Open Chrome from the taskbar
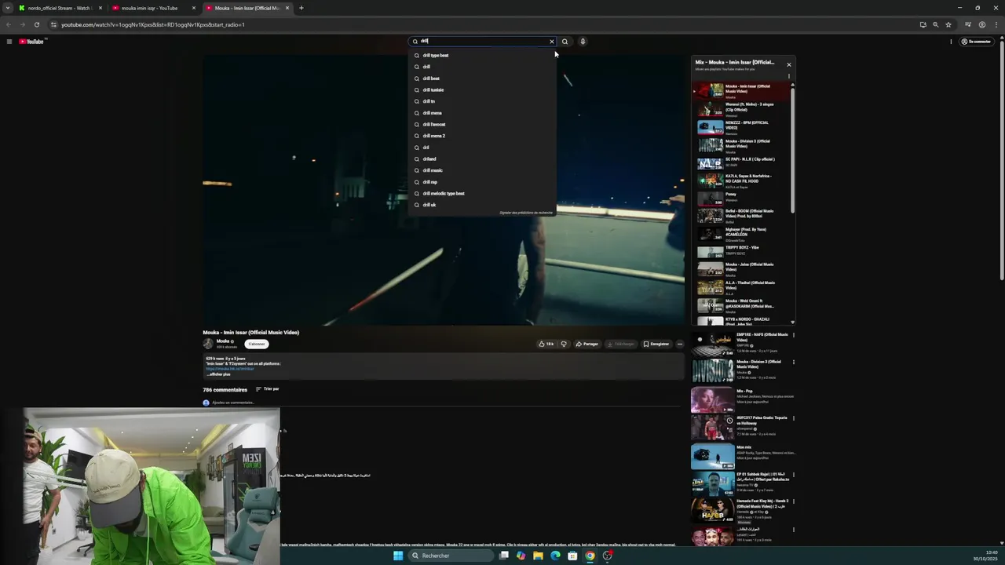Image resolution: width=1005 pixels, height=565 pixels. [x=590, y=556]
